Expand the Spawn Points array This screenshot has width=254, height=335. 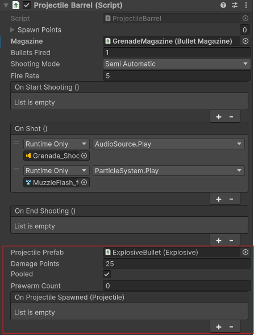13,30
